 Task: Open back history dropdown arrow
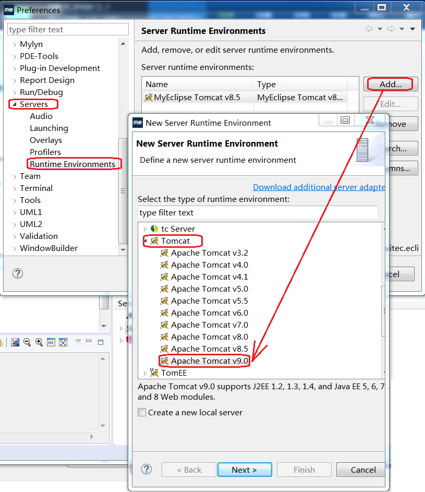(380, 29)
